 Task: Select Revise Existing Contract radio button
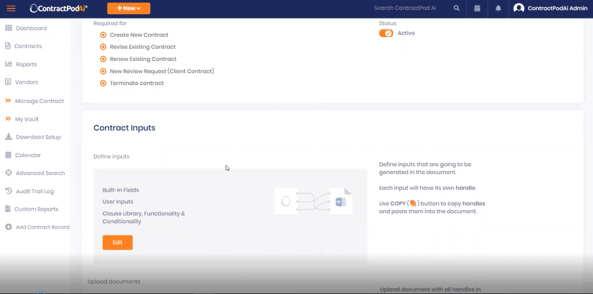(103, 47)
